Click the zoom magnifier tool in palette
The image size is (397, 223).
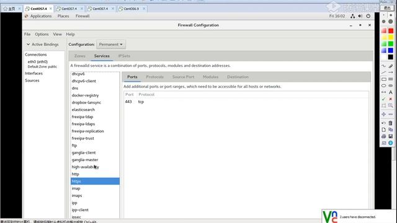[x=391, y=105]
